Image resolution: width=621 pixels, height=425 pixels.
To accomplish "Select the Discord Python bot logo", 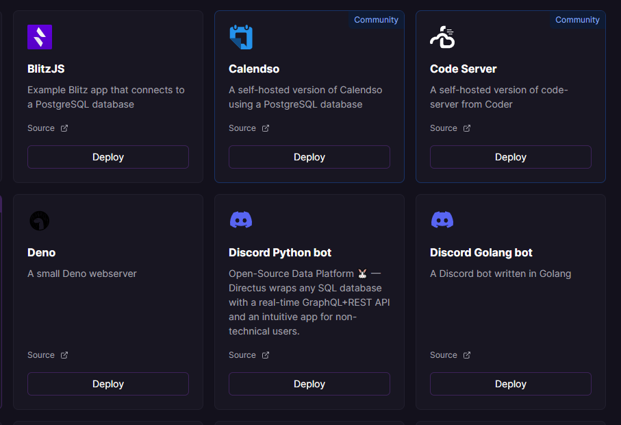I will coord(241,219).
